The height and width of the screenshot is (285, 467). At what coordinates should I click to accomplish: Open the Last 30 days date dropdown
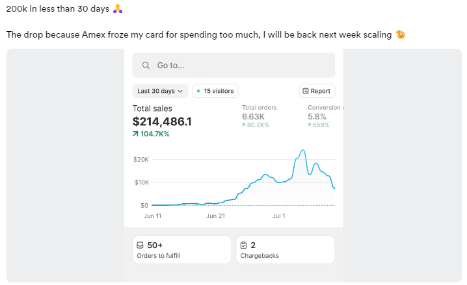click(x=156, y=91)
